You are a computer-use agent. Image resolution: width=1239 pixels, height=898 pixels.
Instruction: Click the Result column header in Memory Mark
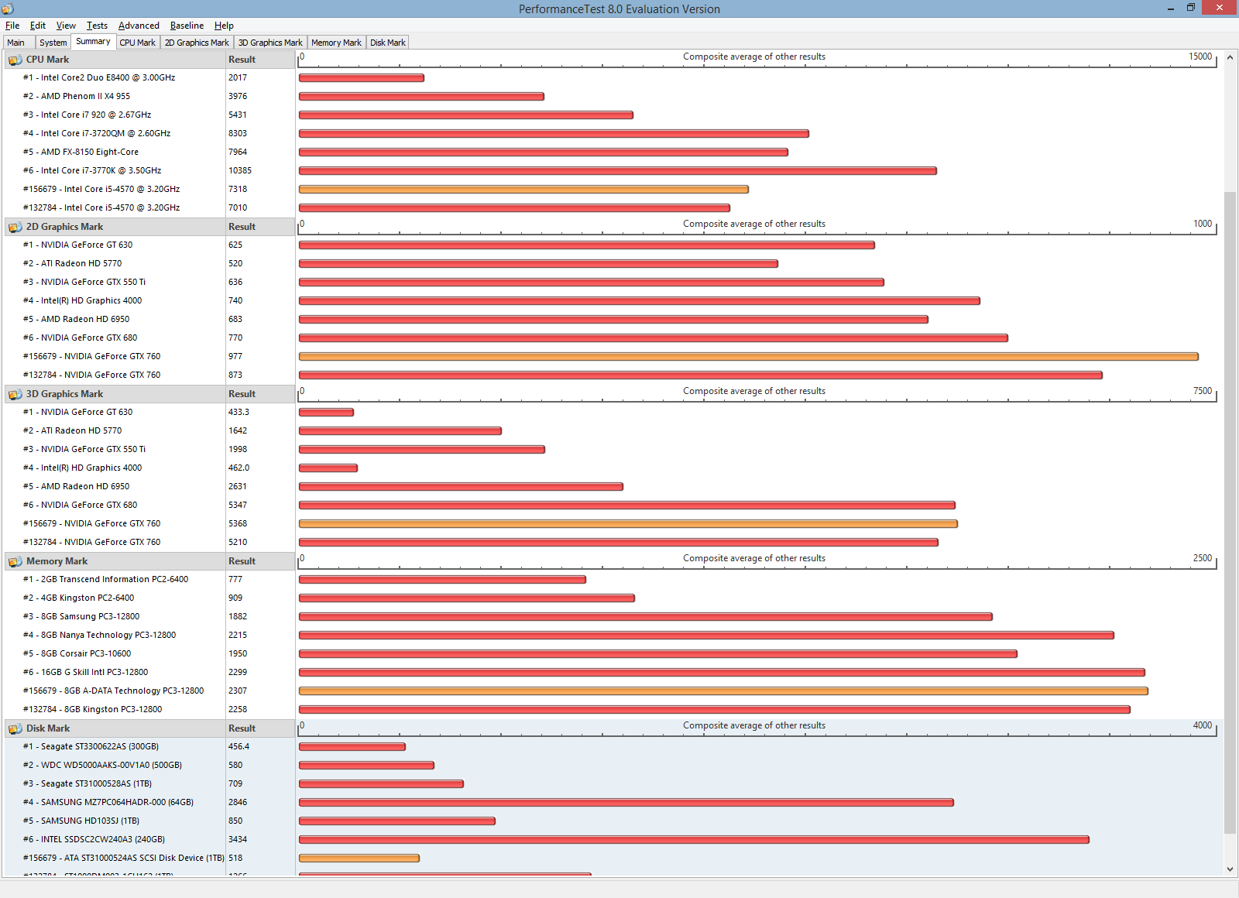242,561
